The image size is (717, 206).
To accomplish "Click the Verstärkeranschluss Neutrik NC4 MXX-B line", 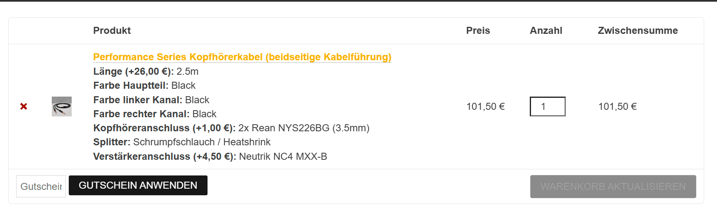I will [210, 156].
